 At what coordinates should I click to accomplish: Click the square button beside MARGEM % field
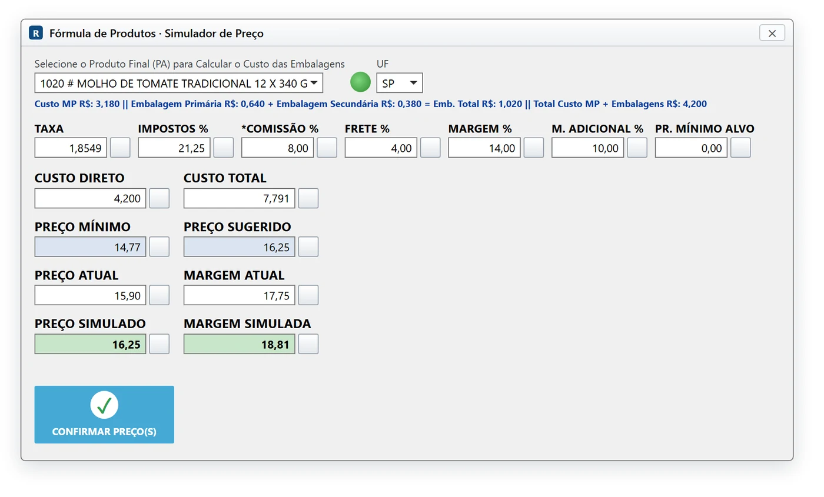[534, 148]
